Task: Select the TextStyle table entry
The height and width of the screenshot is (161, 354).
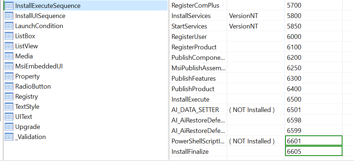Action: [x=27, y=107]
